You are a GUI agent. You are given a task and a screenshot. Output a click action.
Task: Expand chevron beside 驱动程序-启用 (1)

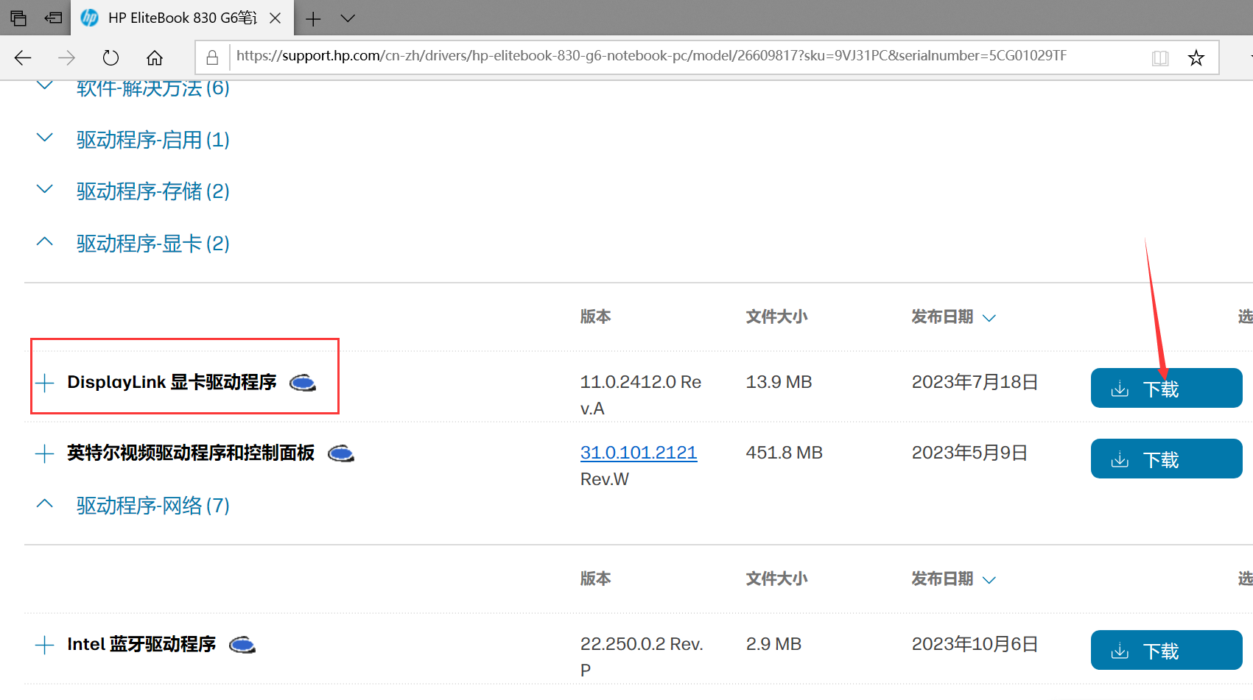click(x=45, y=138)
